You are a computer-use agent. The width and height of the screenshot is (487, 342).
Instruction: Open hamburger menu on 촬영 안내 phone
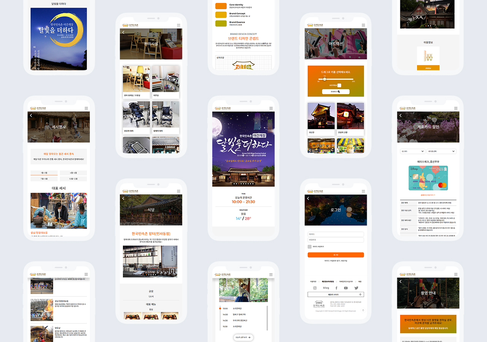[x=455, y=274]
